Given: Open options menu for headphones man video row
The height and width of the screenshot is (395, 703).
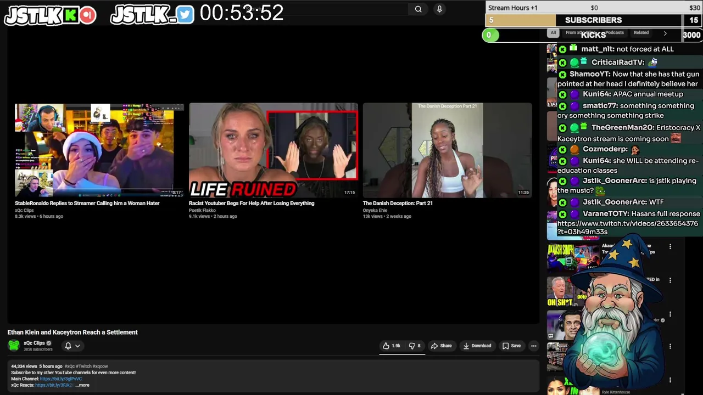Looking at the screenshot, I should [670, 314].
